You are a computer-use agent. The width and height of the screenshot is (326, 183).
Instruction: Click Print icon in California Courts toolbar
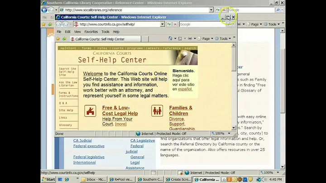tap(190, 39)
